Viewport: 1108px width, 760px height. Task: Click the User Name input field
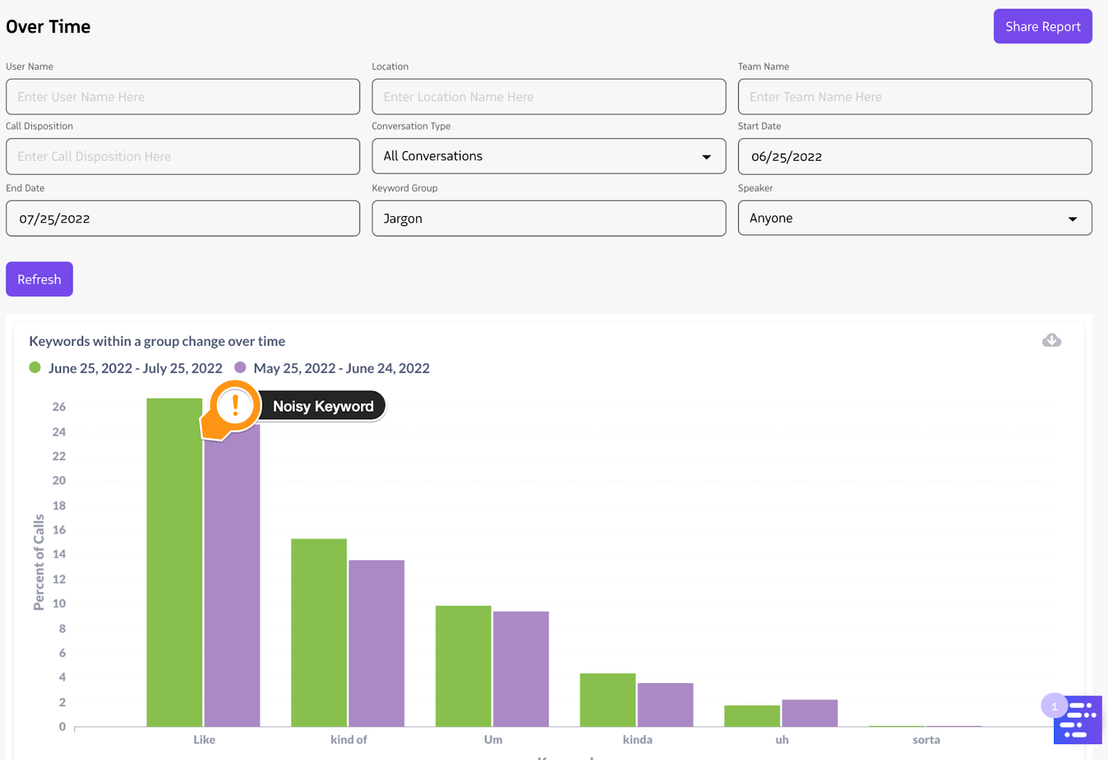click(x=183, y=97)
